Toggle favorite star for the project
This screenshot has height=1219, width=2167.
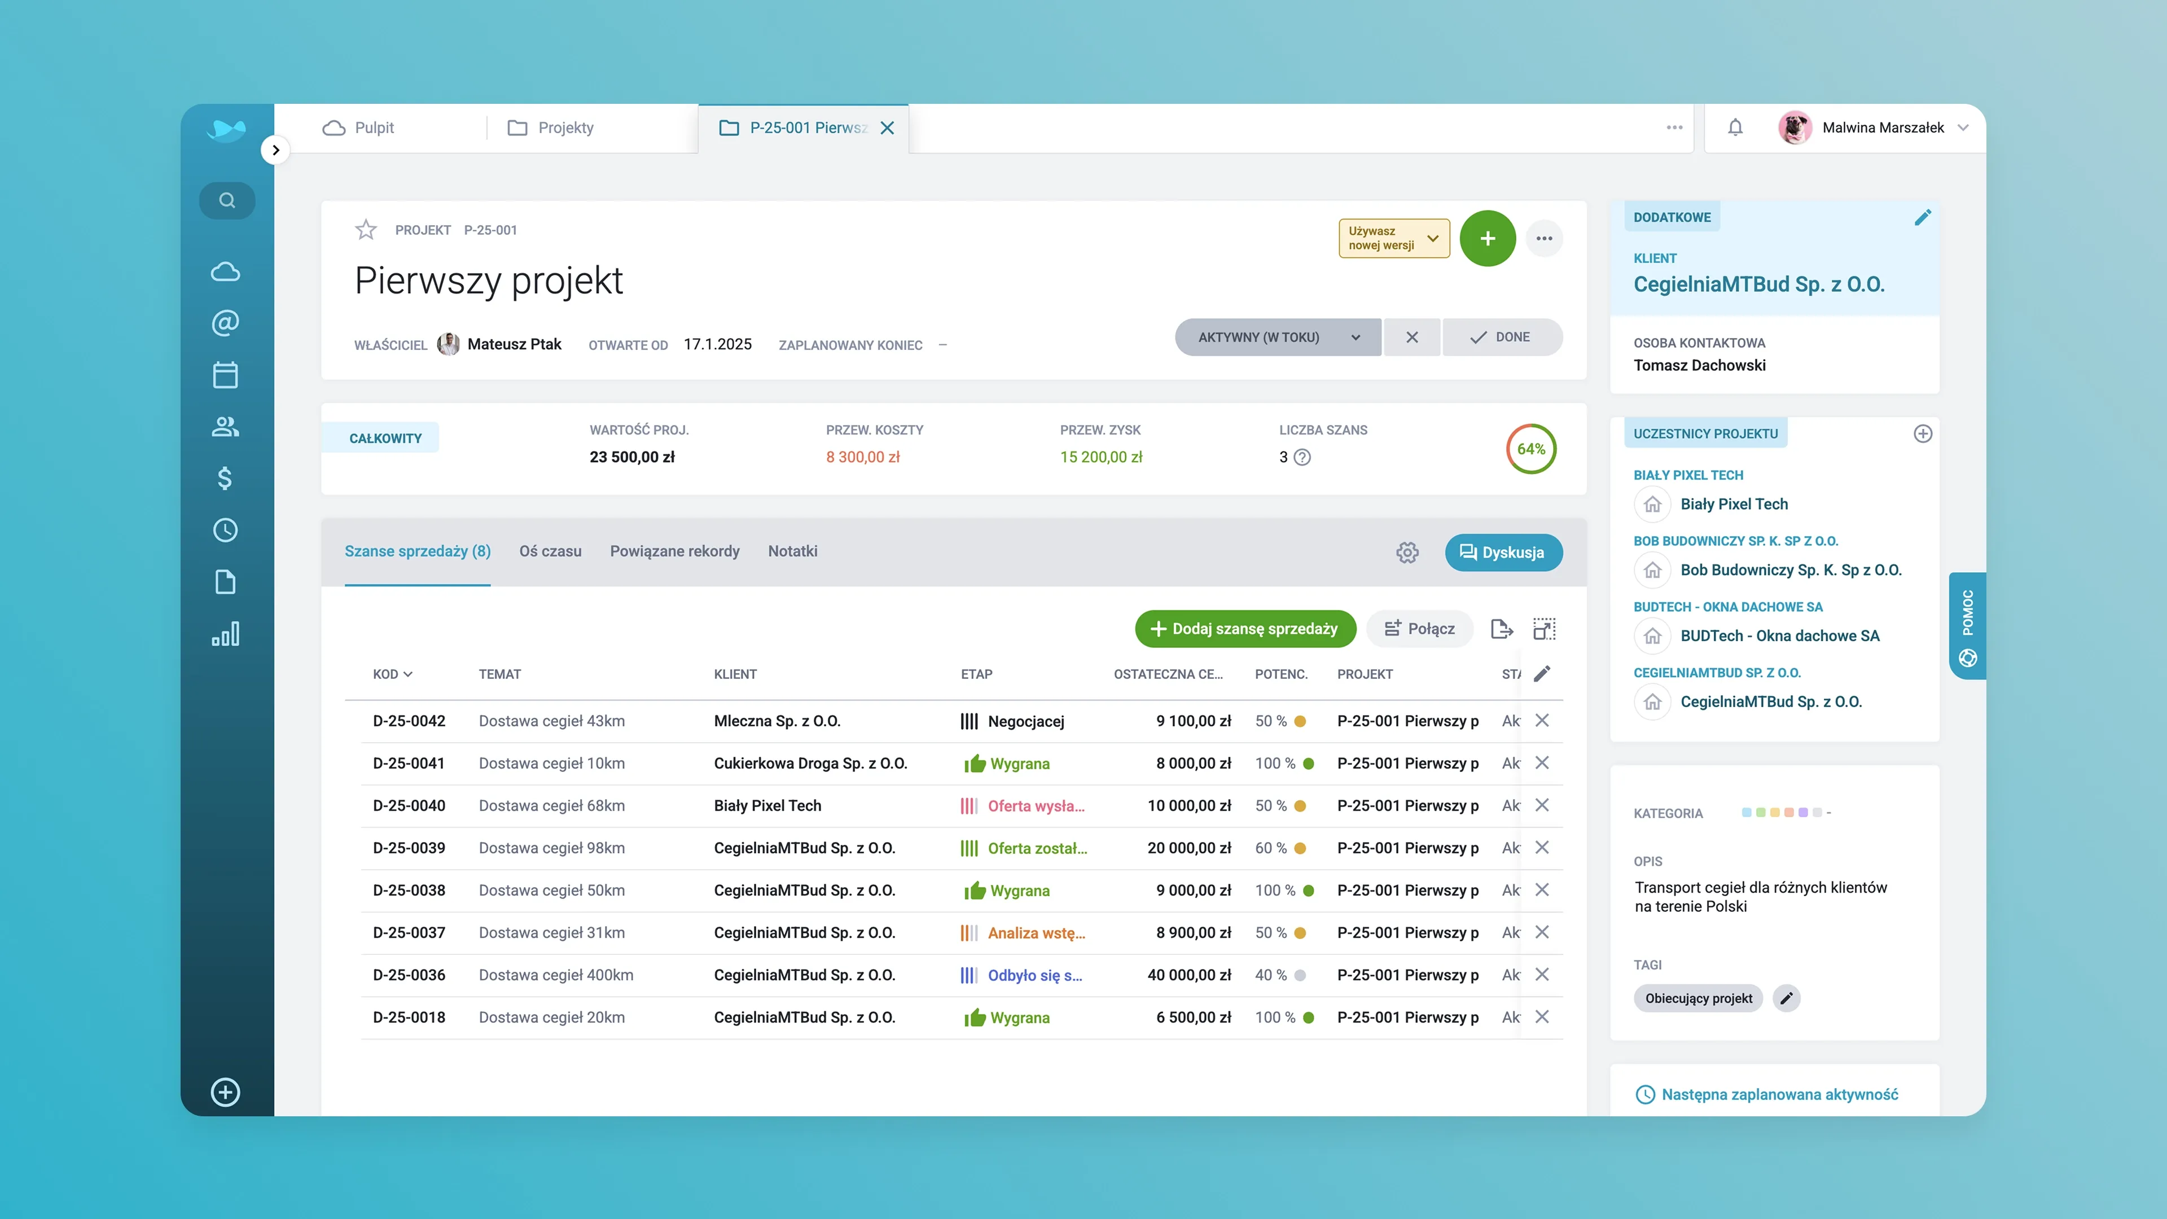(366, 230)
